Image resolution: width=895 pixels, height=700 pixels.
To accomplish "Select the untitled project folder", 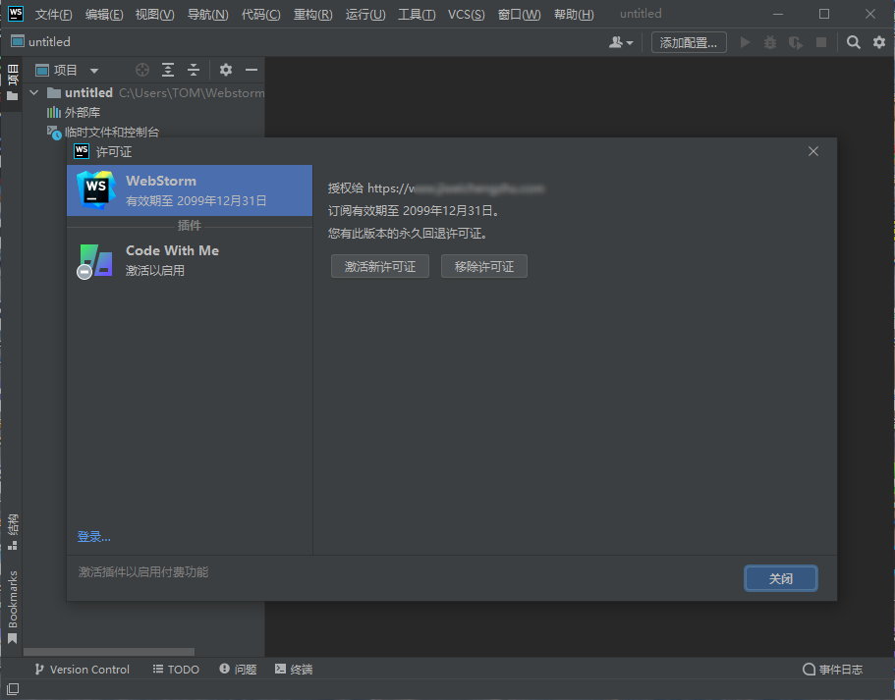I will point(88,92).
